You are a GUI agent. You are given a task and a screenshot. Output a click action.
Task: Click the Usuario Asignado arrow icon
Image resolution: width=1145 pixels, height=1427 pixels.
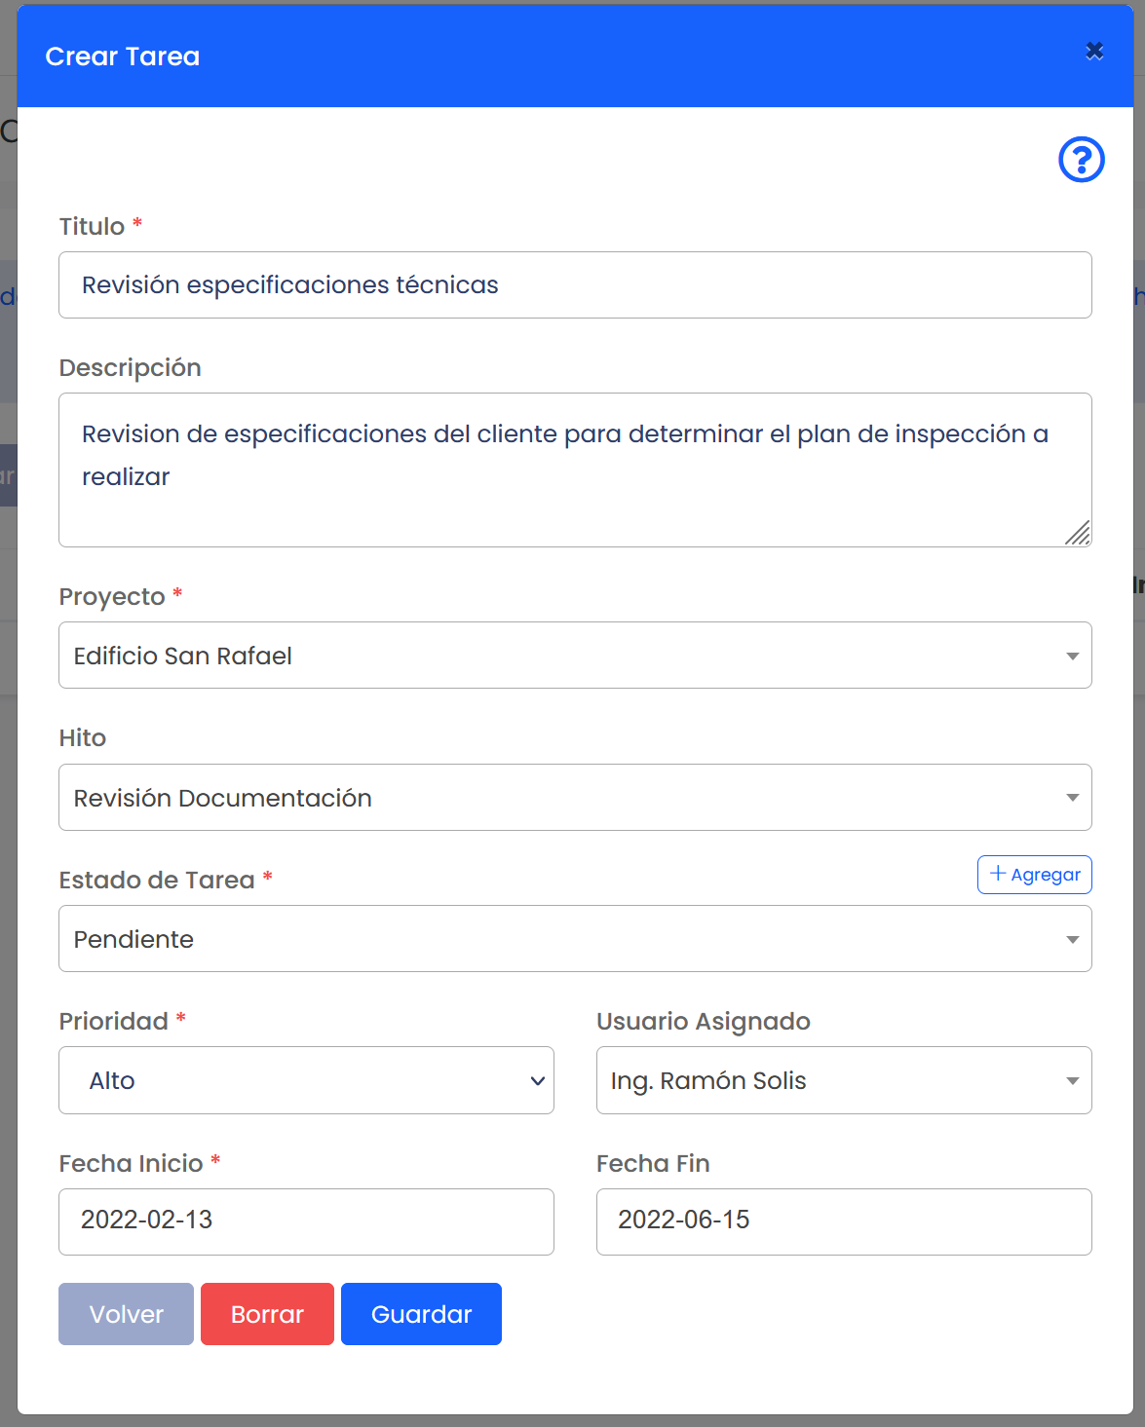1072,1080
